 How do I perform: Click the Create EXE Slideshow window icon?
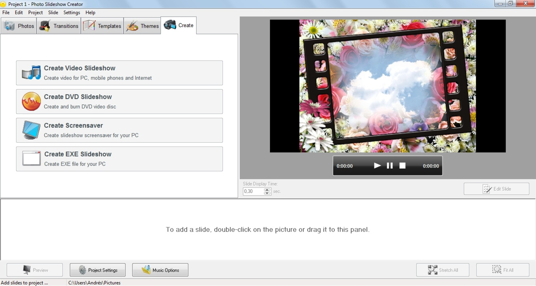click(31, 159)
